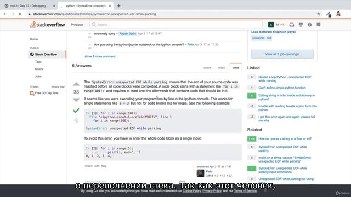Image resolution: width=351 pixels, height=197 pixels.
Task: Upvote the answer with 38 votes
Action: 76,84
